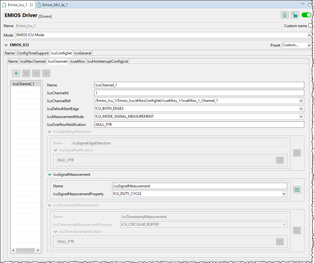Image resolution: width=314 pixels, height=263 pixels.
Task: Collapse the IcuSignalMeasurement section
Action: click(x=50, y=175)
